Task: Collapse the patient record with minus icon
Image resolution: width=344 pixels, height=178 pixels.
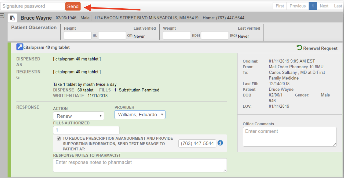Action: coord(2,16)
